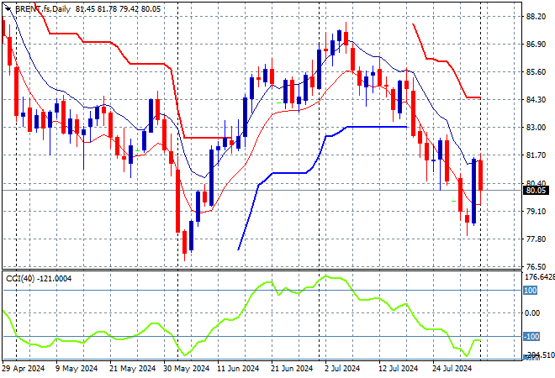555x378 pixels.
Task: Click the CCI 0.00 level label
Action: pyautogui.click(x=532, y=313)
